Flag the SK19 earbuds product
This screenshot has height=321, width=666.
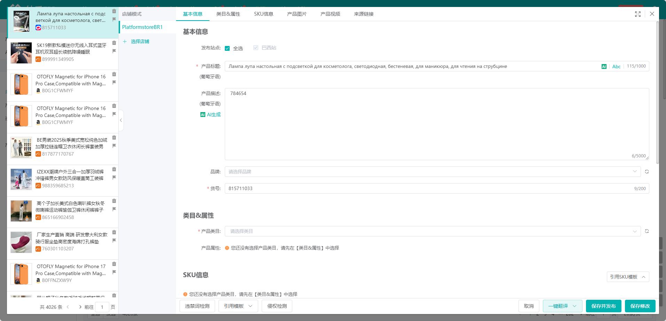pyautogui.click(x=114, y=50)
